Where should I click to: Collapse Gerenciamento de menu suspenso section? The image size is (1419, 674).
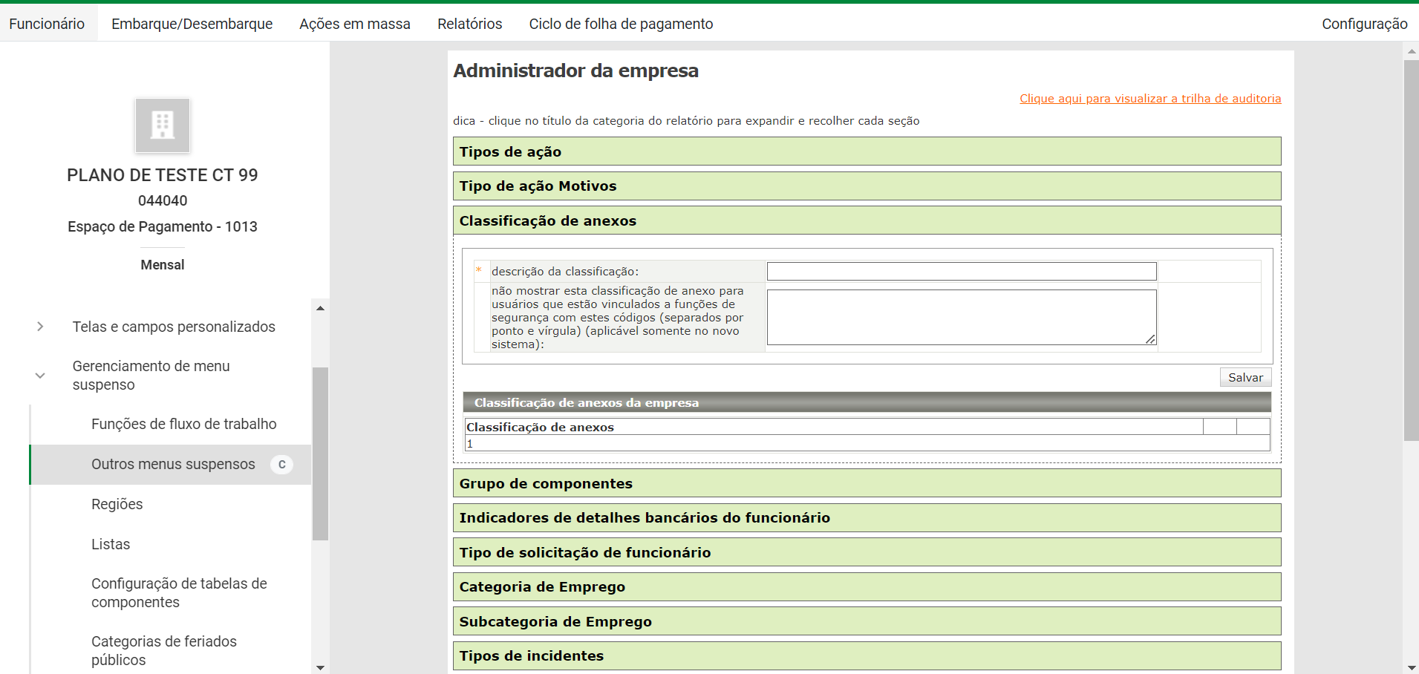coord(40,376)
